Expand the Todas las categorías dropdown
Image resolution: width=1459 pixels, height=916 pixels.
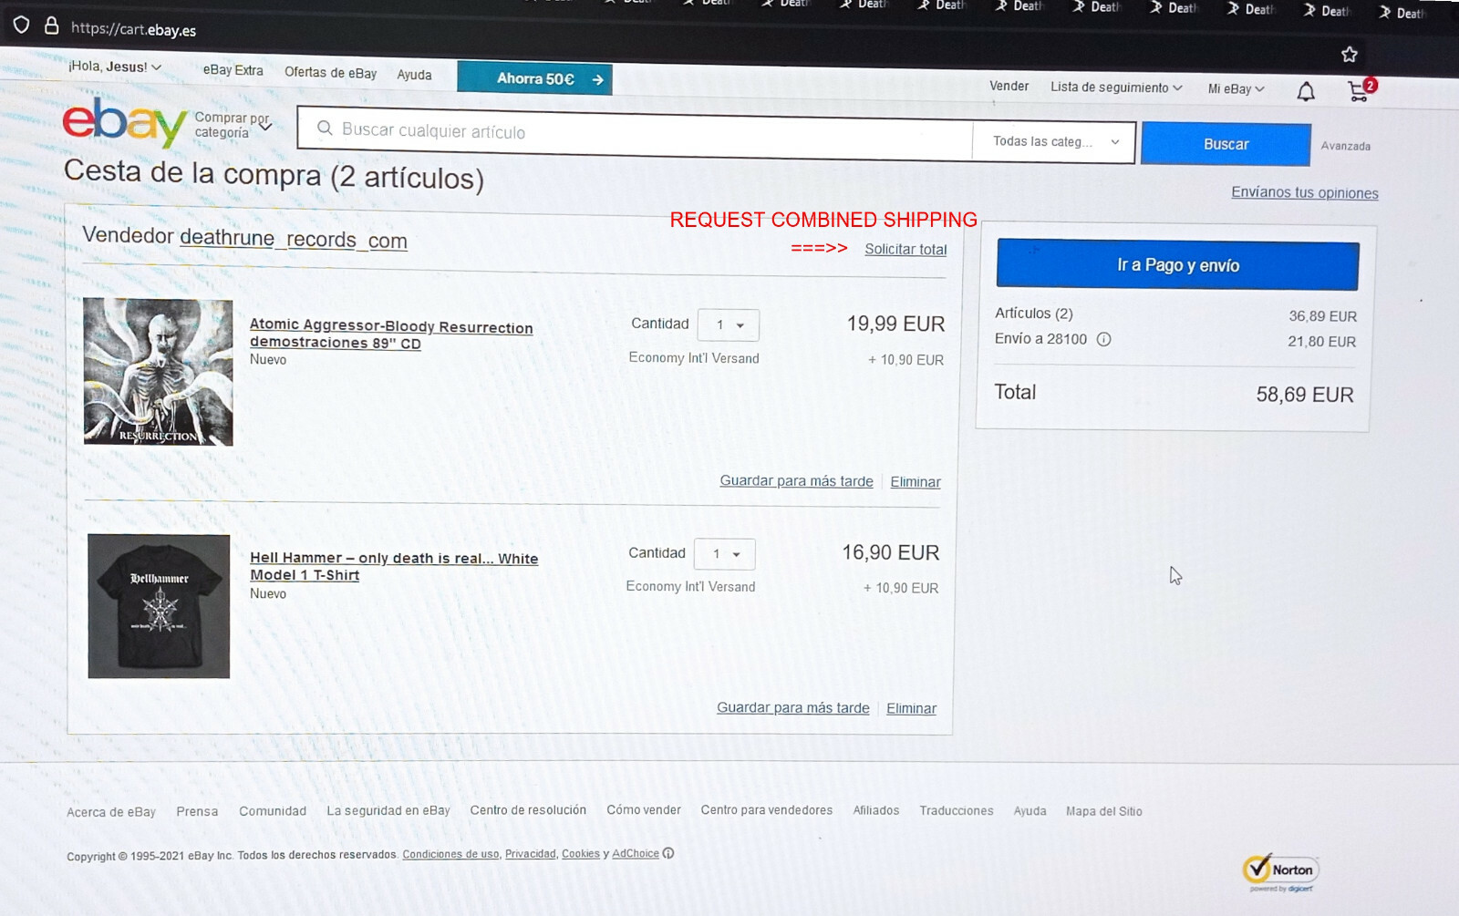click(x=1055, y=141)
